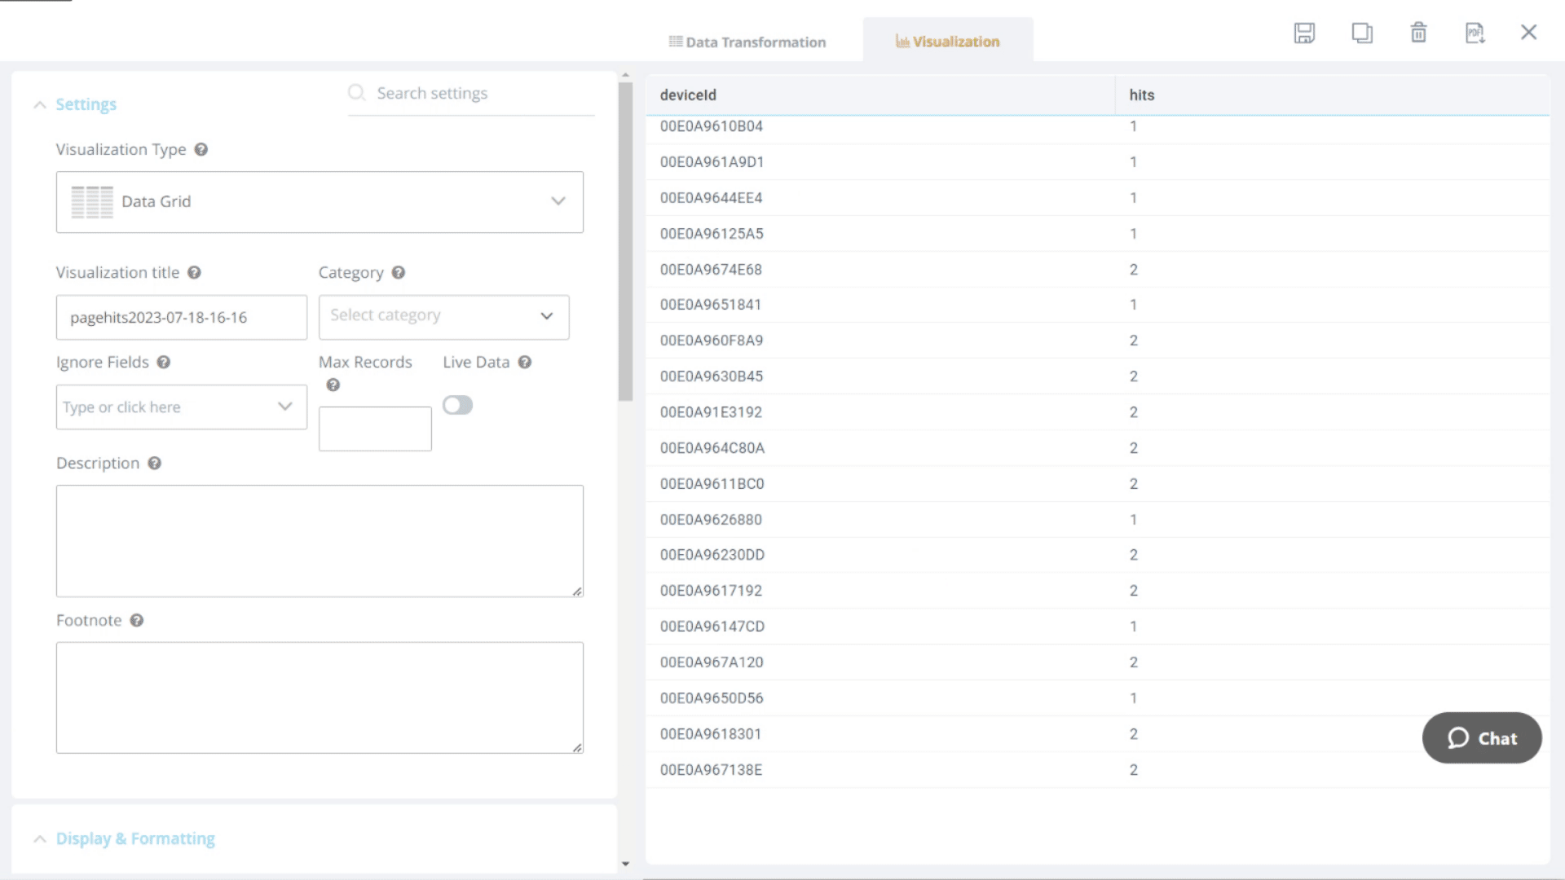Open help for Visualization Type

[201, 149]
